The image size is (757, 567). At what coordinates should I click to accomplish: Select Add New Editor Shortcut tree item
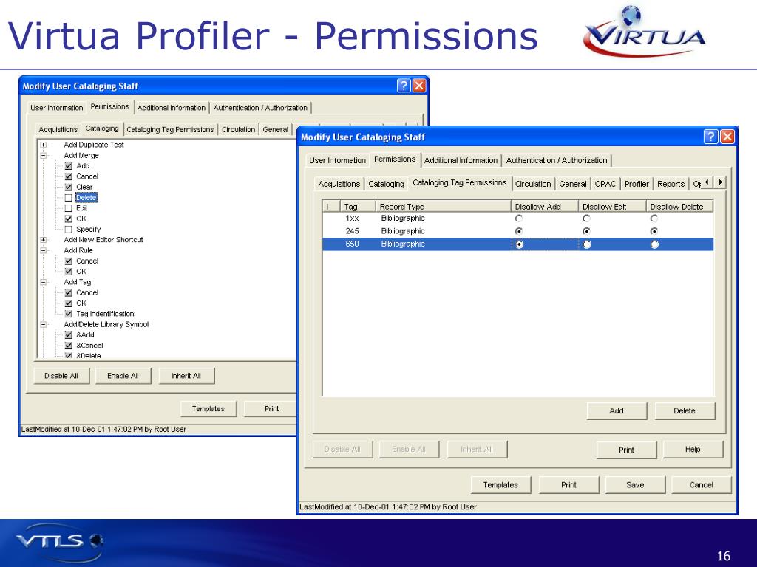pyautogui.click(x=103, y=240)
